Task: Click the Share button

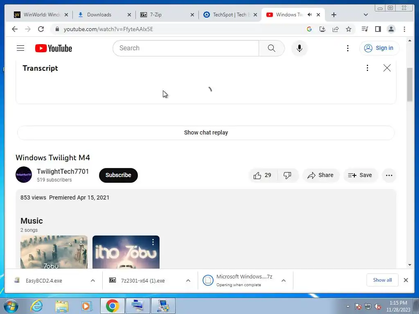Action: click(x=321, y=175)
